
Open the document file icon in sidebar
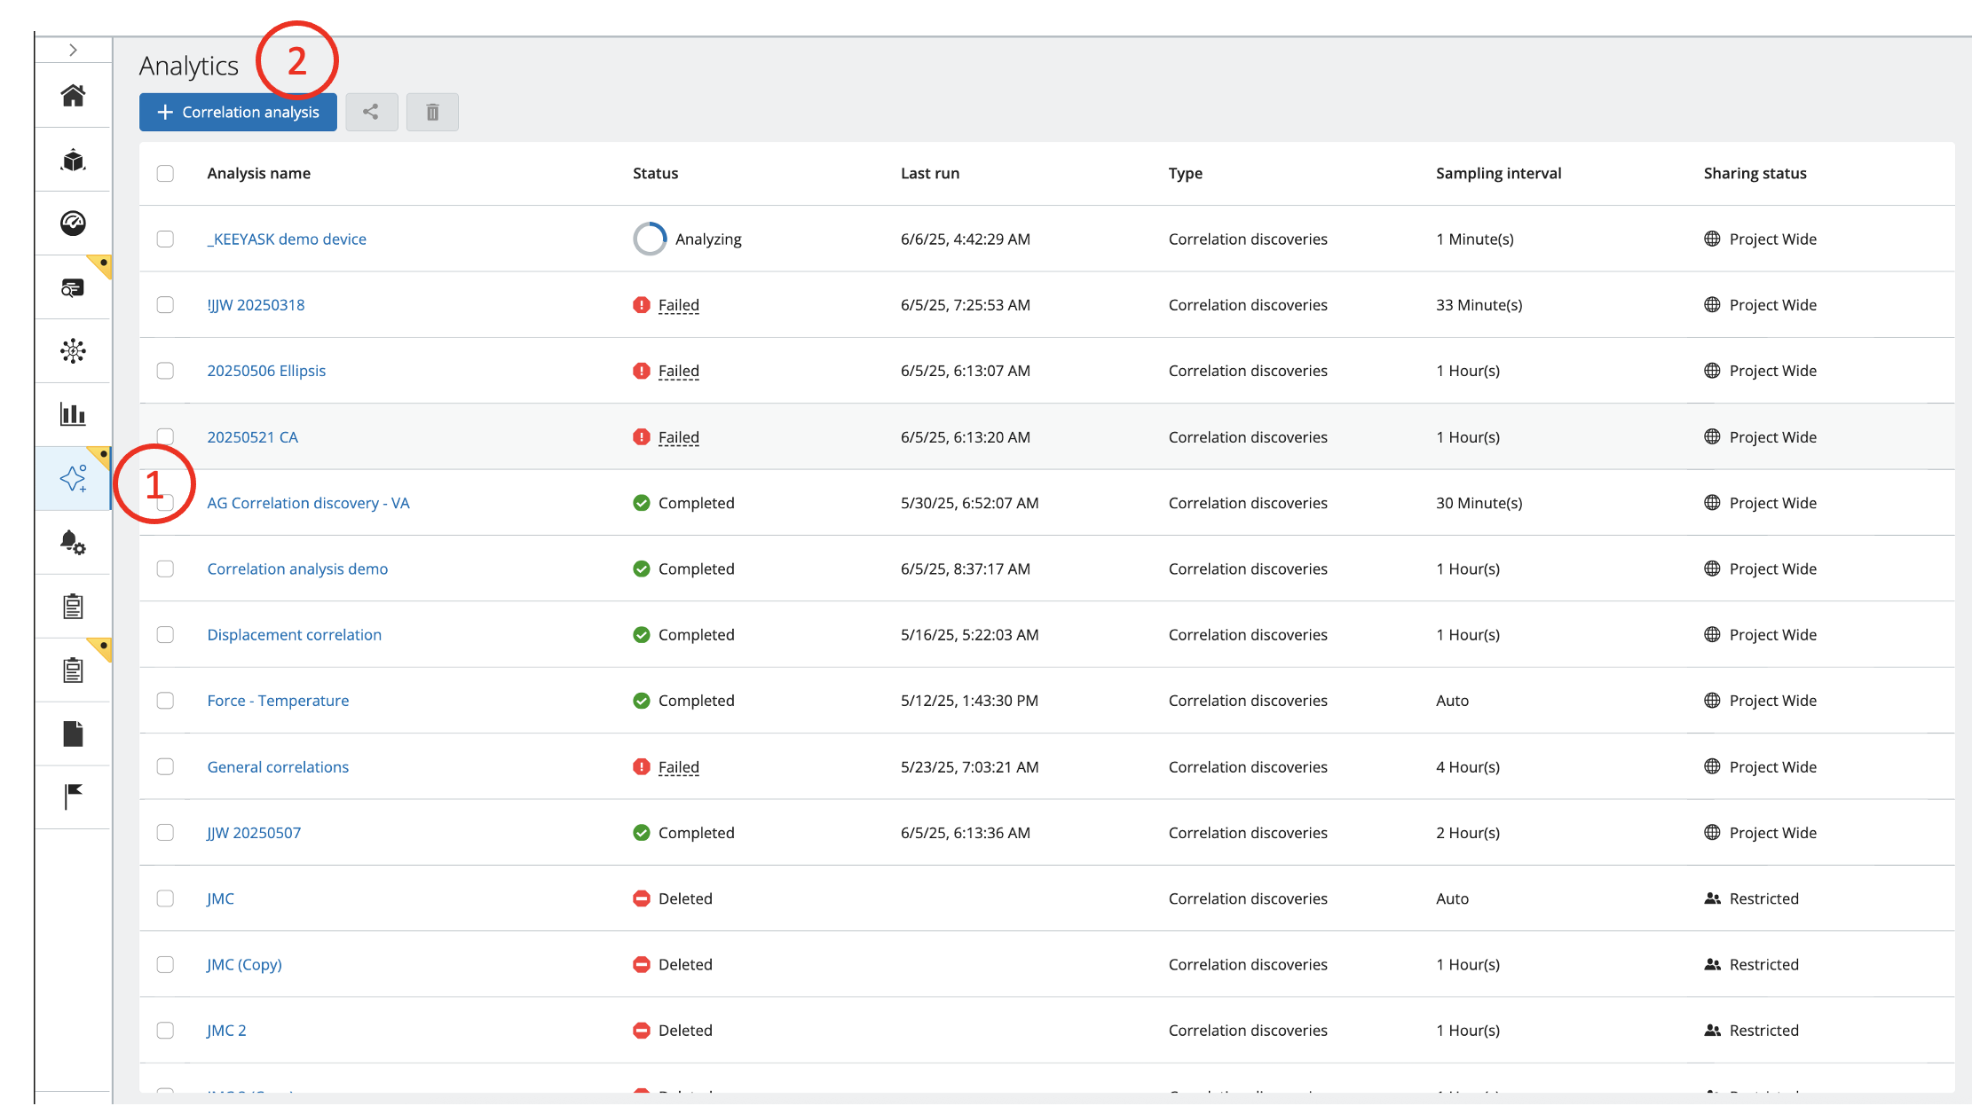pyautogui.click(x=73, y=734)
